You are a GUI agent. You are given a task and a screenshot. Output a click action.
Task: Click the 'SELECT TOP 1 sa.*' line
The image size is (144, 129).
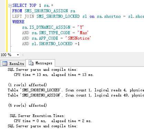(x=33, y=5)
